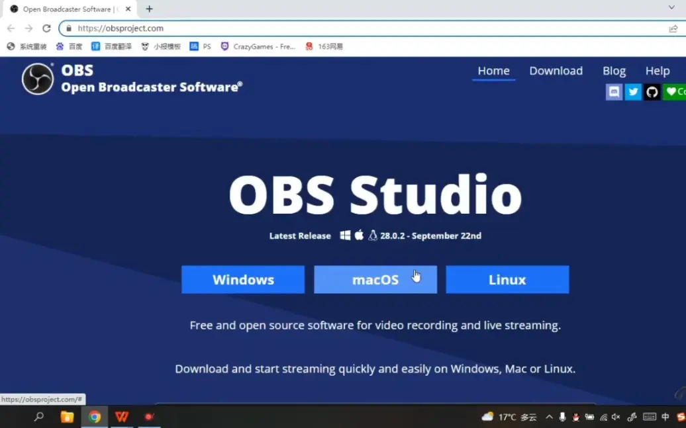Click the Open Broadcaster Software header text
The width and height of the screenshot is (686, 428).
click(x=152, y=87)
